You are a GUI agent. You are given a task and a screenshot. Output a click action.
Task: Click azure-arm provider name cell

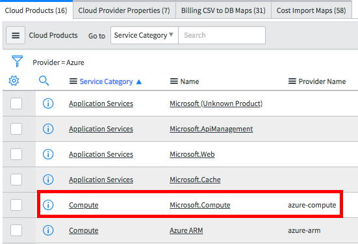[x=304, y=230]
